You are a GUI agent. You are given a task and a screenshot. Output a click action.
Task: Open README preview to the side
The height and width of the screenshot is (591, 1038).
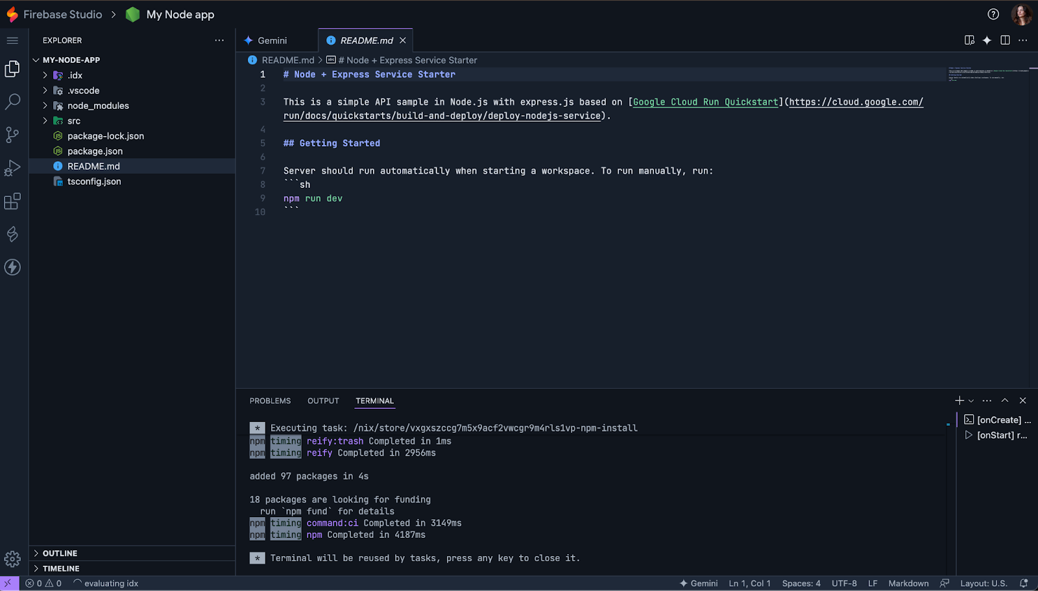pyautogui.click(x=969, y=40)
